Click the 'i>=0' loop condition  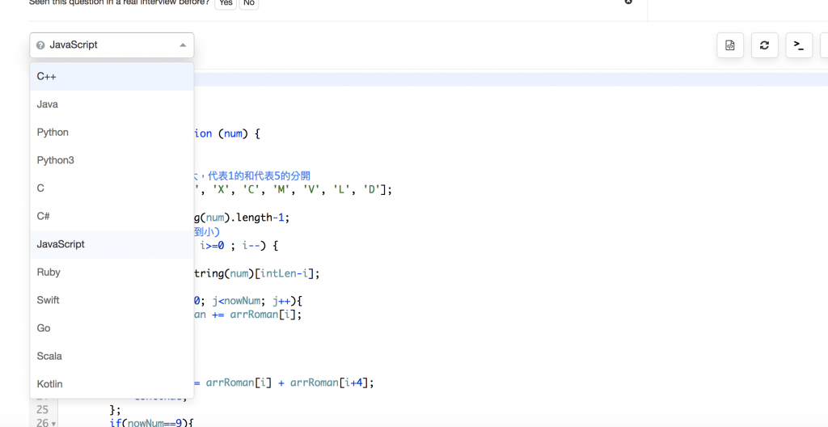(213, 246)
